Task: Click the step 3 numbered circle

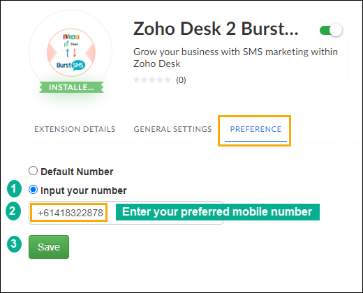Action: point(14,244)
